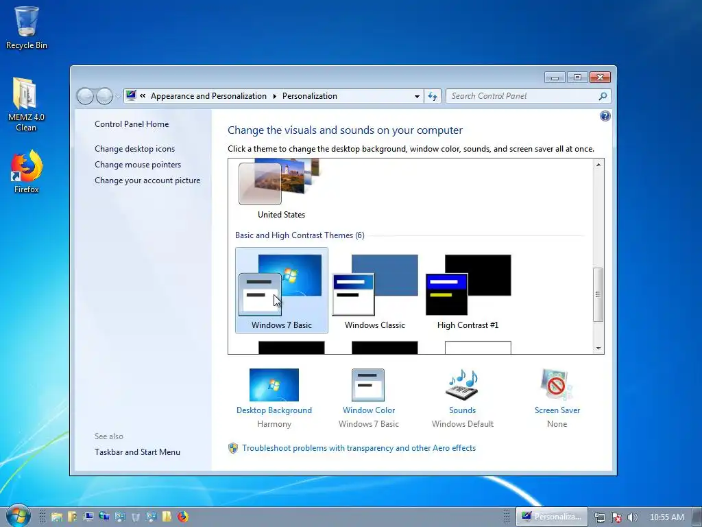The height and width of the screenshot is (527, 702).
Task: Click the Appearance and Personalization breadcrumb
Action: point(208,96)
